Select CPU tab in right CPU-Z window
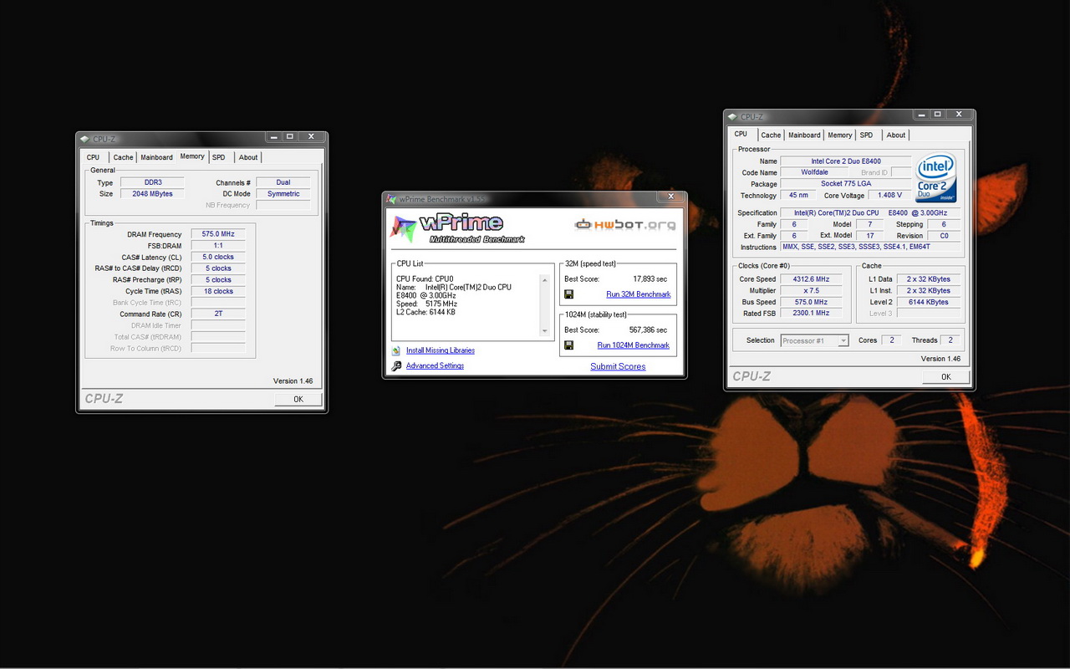This screenshot has width=1070, height=669. coord(741,134)
